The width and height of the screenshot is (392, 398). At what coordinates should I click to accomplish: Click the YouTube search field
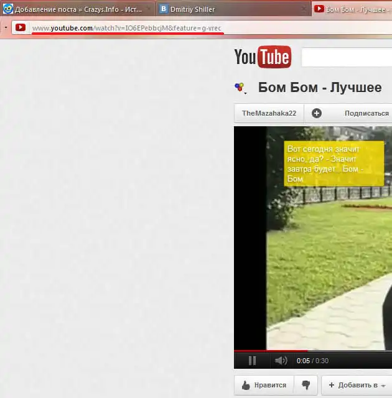point(346,58)
